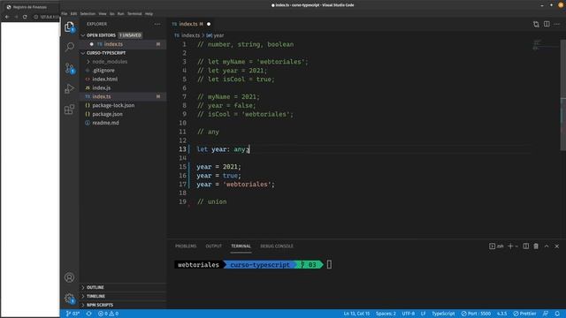Open the Help menu
Image resolution: width=566 pixels, height=318 pixels.
pyautogui.click(x=149, y=14)
